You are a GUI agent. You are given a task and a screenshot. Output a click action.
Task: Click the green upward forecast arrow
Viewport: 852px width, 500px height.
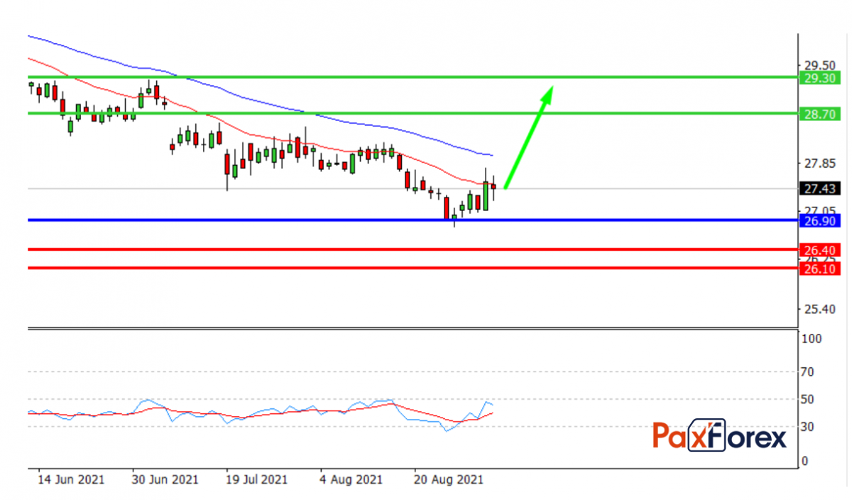tap(529, 136)
